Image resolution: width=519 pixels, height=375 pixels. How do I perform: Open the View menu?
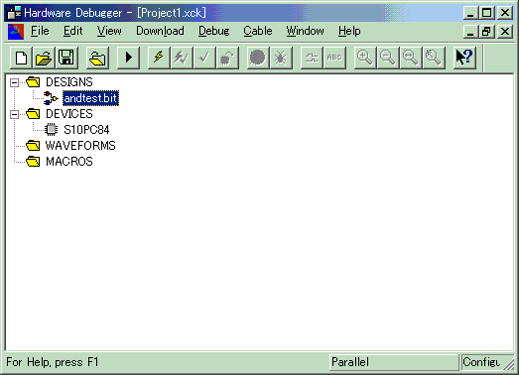pos(109,31)
